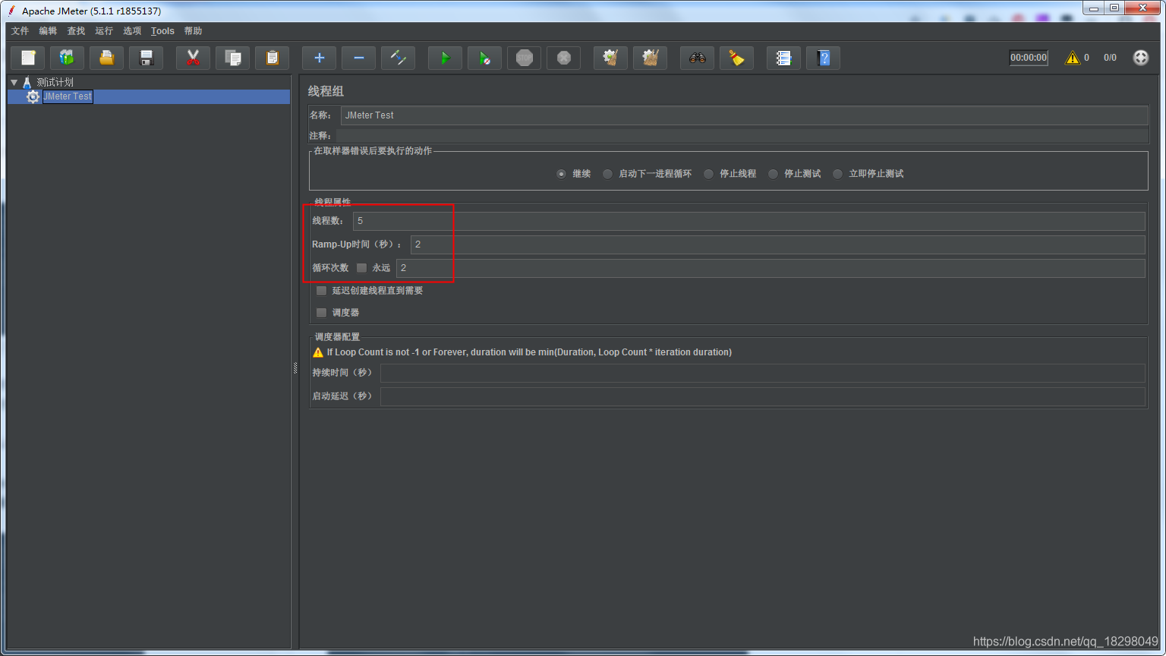This screenshot has width=1166, height=656.
Task: Collapse the 测试计划 tree node arrow
Action: pos(14,82)
